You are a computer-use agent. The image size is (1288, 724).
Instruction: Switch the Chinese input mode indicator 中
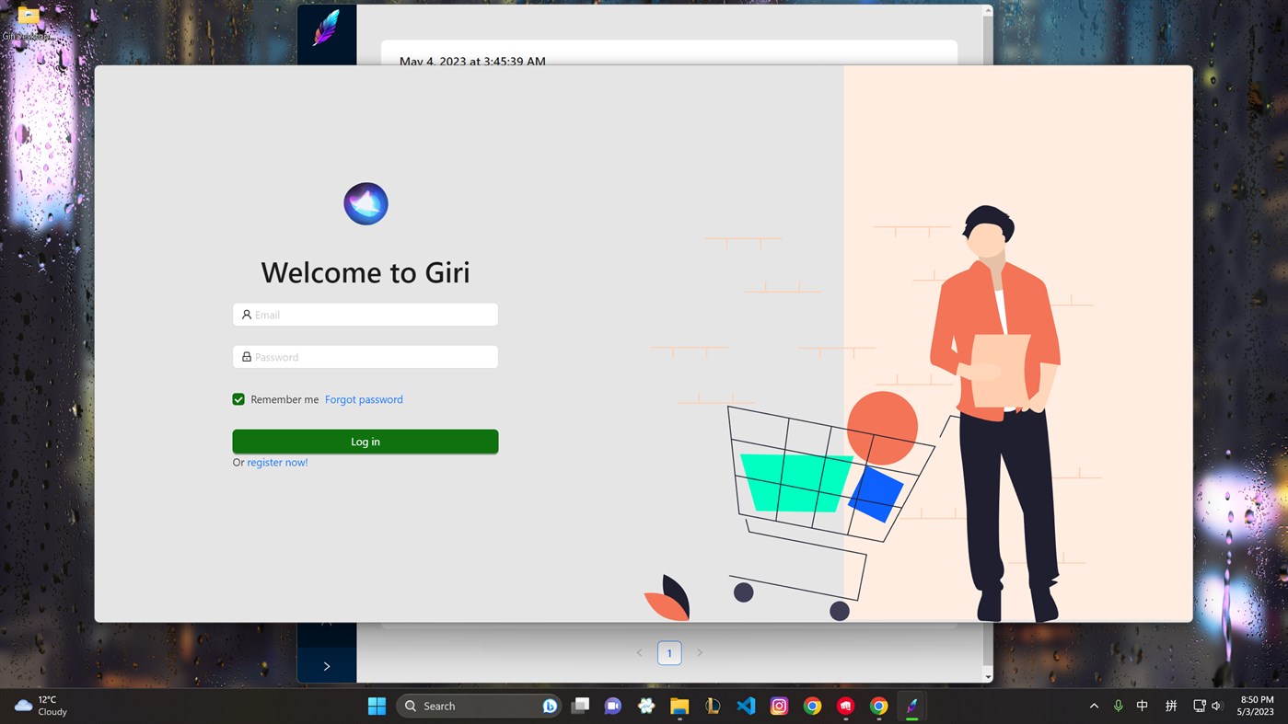tap(1143, 706)
